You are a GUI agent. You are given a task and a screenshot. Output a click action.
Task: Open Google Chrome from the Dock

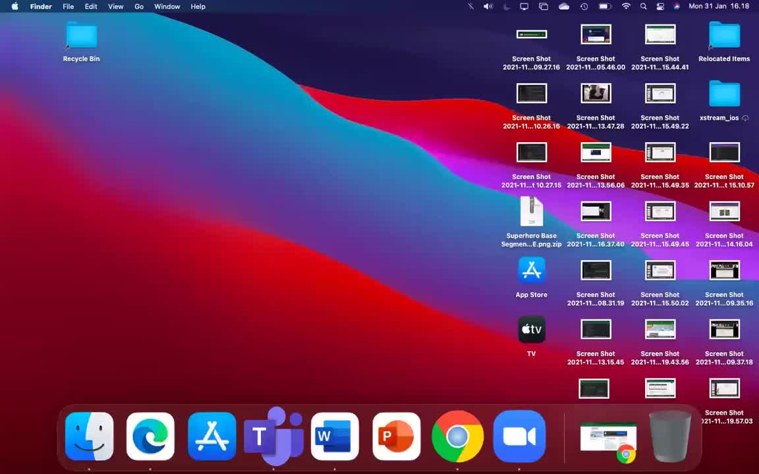pyautogui.click(x=457, y=436)
